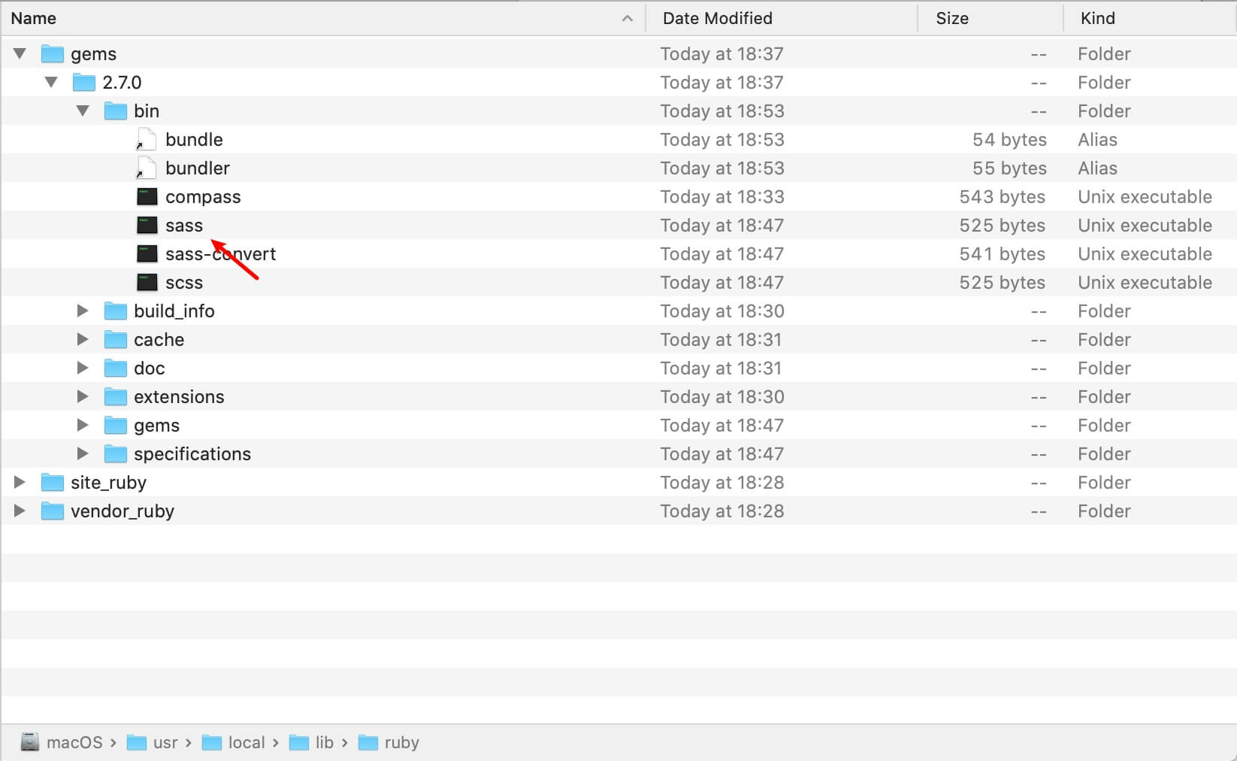Viewport: 1237px width, 761px height.
Task: Collapse the top-level gems folder
Action: tap(20, 54)
